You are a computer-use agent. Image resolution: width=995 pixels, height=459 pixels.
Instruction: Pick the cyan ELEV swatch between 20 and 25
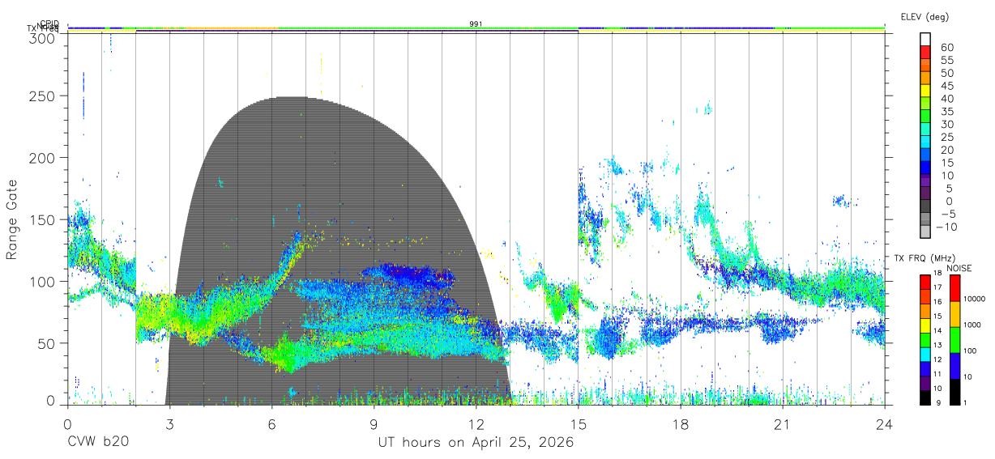coord(925,142)
